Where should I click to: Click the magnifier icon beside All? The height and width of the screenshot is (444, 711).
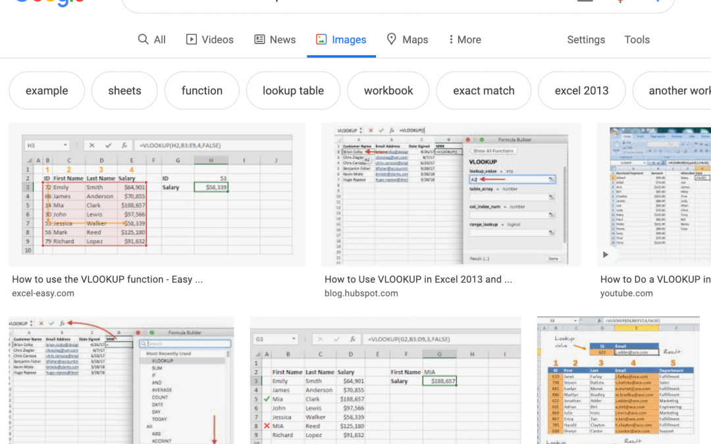click(x=143, y=39)
